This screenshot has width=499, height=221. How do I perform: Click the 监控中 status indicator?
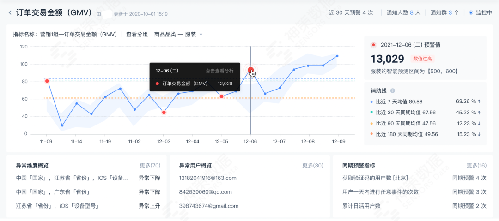(x=481, y=13)
